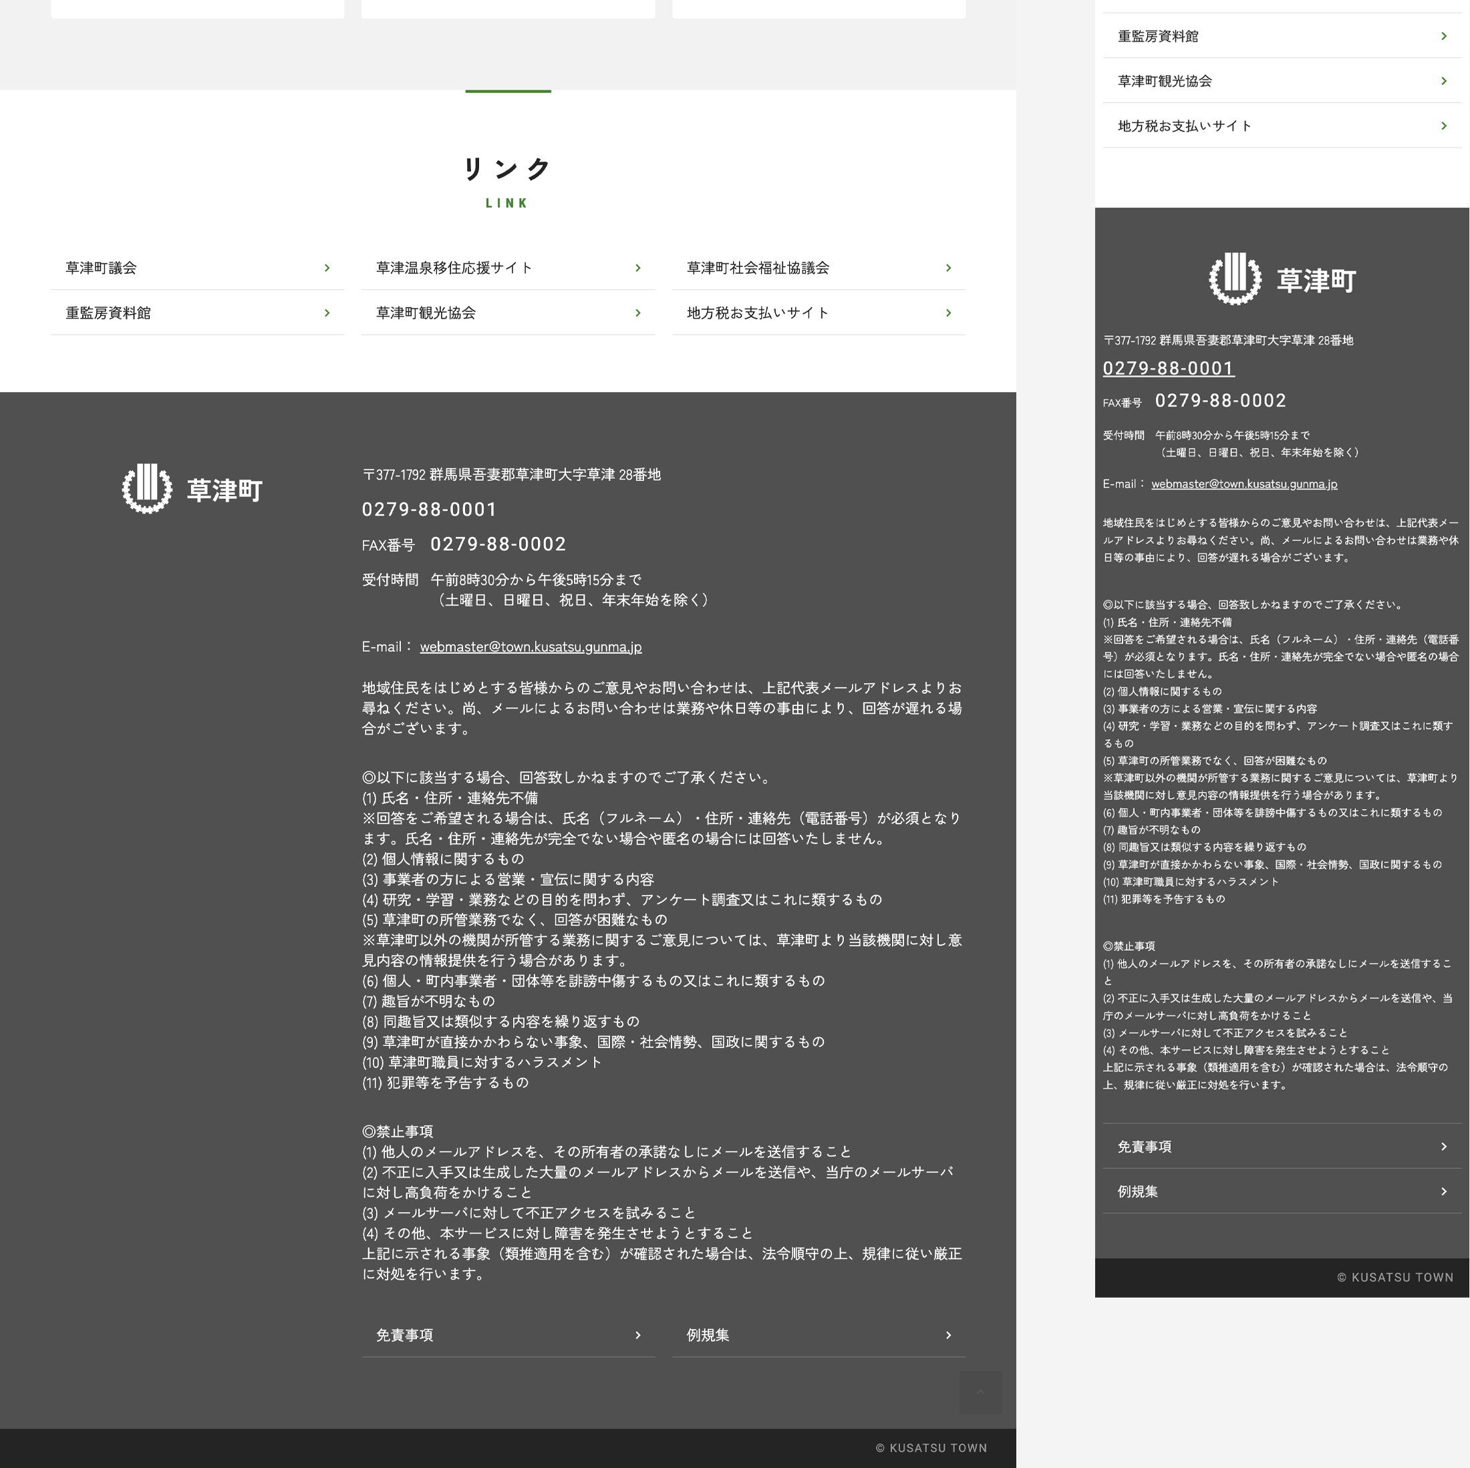Open 地方税お支払いサイト in the left link grid
Viewport: 1470px width, 1468px height.
[758, 313]
